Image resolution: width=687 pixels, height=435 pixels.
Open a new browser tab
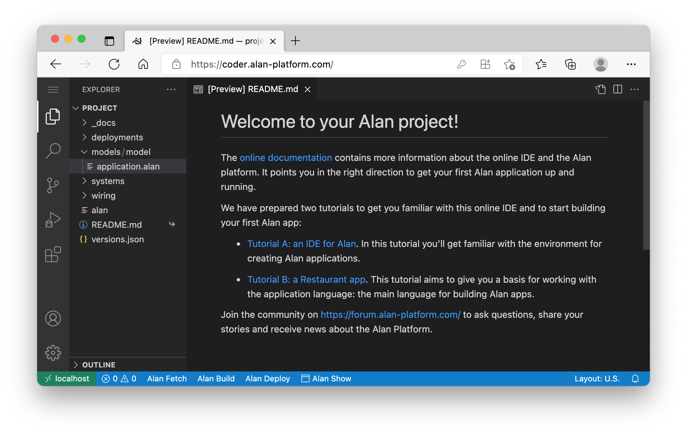295,41
